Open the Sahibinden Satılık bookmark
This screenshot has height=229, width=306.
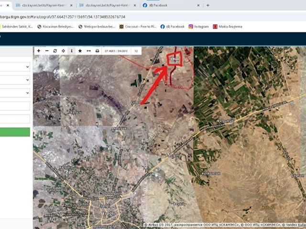(16, 27)
